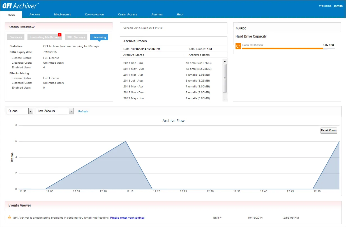Click the warning icon in Events Viewer

click(10, 217)
